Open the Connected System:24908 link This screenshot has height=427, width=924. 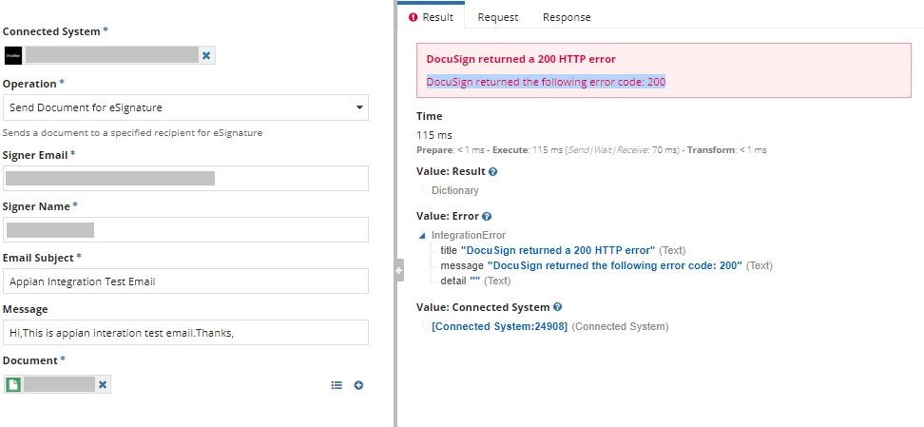pyautogui.click(x=500, y=326)
